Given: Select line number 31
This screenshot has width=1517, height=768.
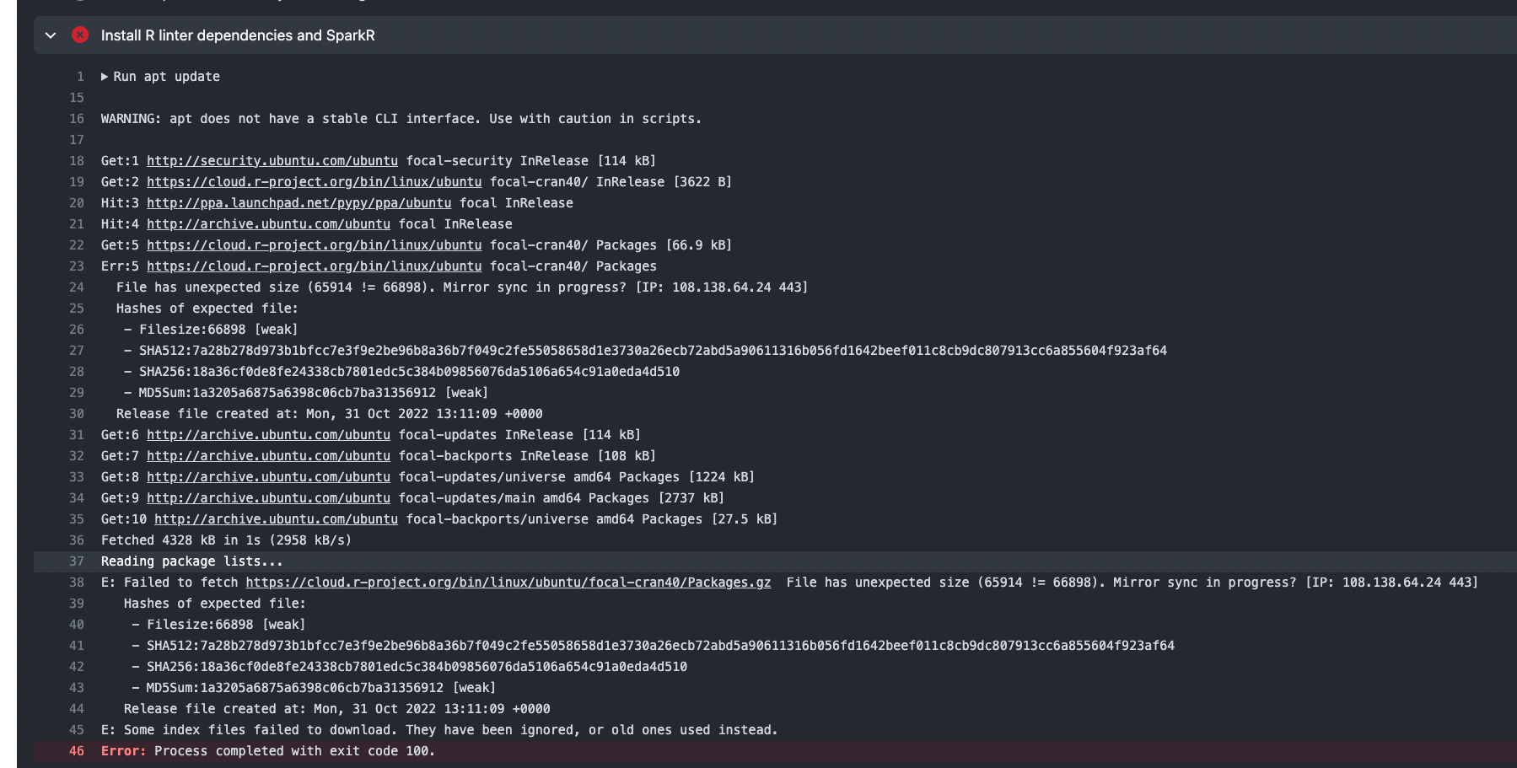Looking at the screenshot, I should (x=77, y=435).
